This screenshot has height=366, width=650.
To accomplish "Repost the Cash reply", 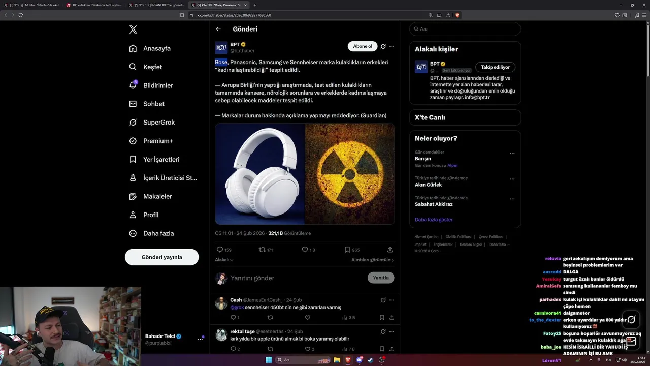I will point(270,318).
